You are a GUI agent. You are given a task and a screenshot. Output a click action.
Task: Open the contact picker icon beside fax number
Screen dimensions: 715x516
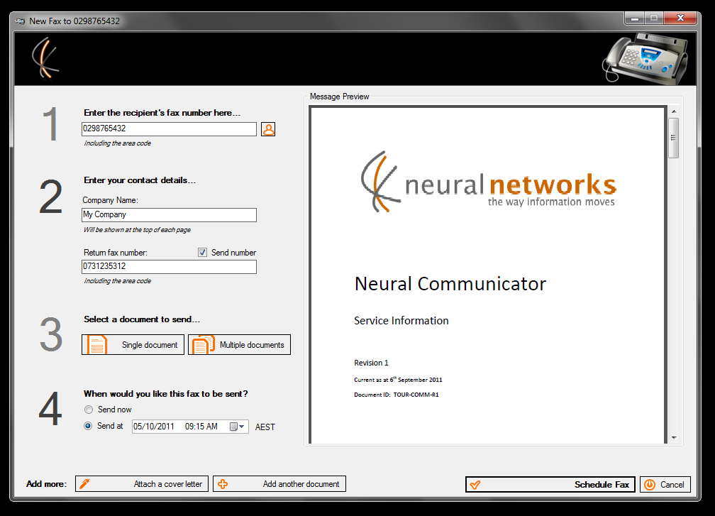click(268, 129)
